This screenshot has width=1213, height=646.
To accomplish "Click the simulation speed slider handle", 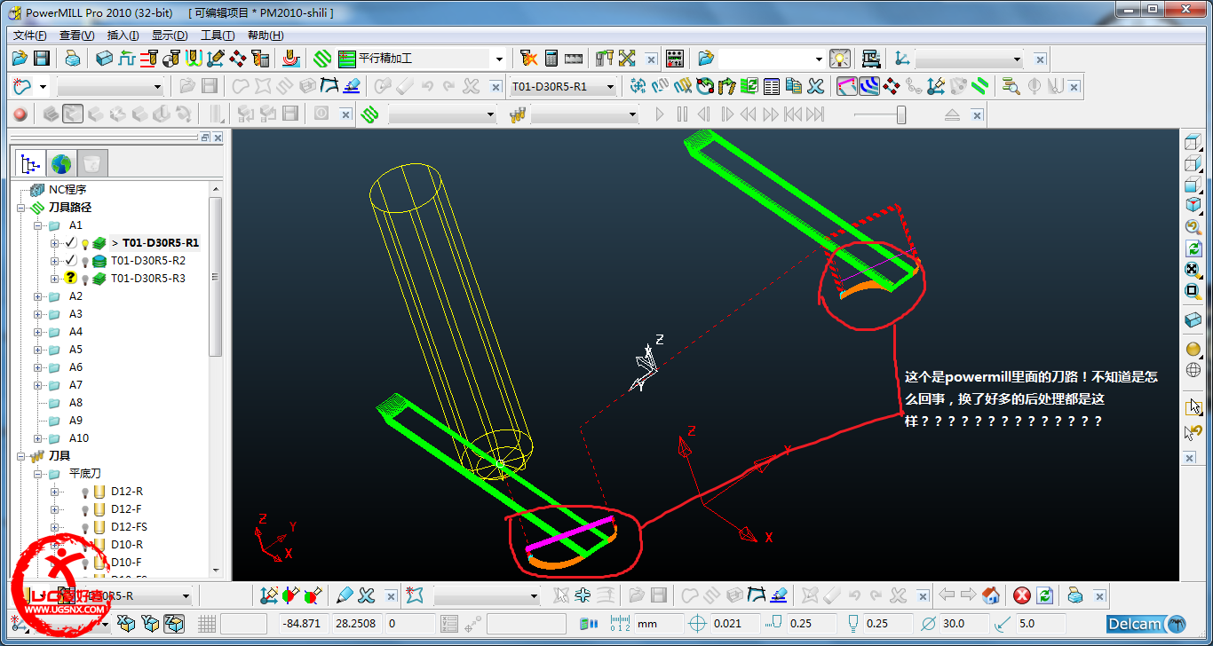I will click(x=901, y=114).
